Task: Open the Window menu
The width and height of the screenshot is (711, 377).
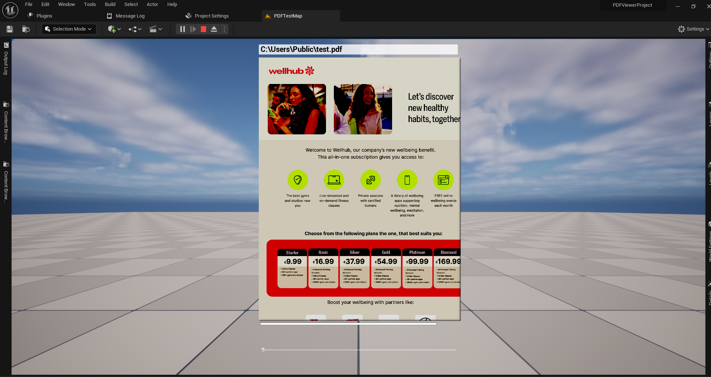Action: click(66, 4)
